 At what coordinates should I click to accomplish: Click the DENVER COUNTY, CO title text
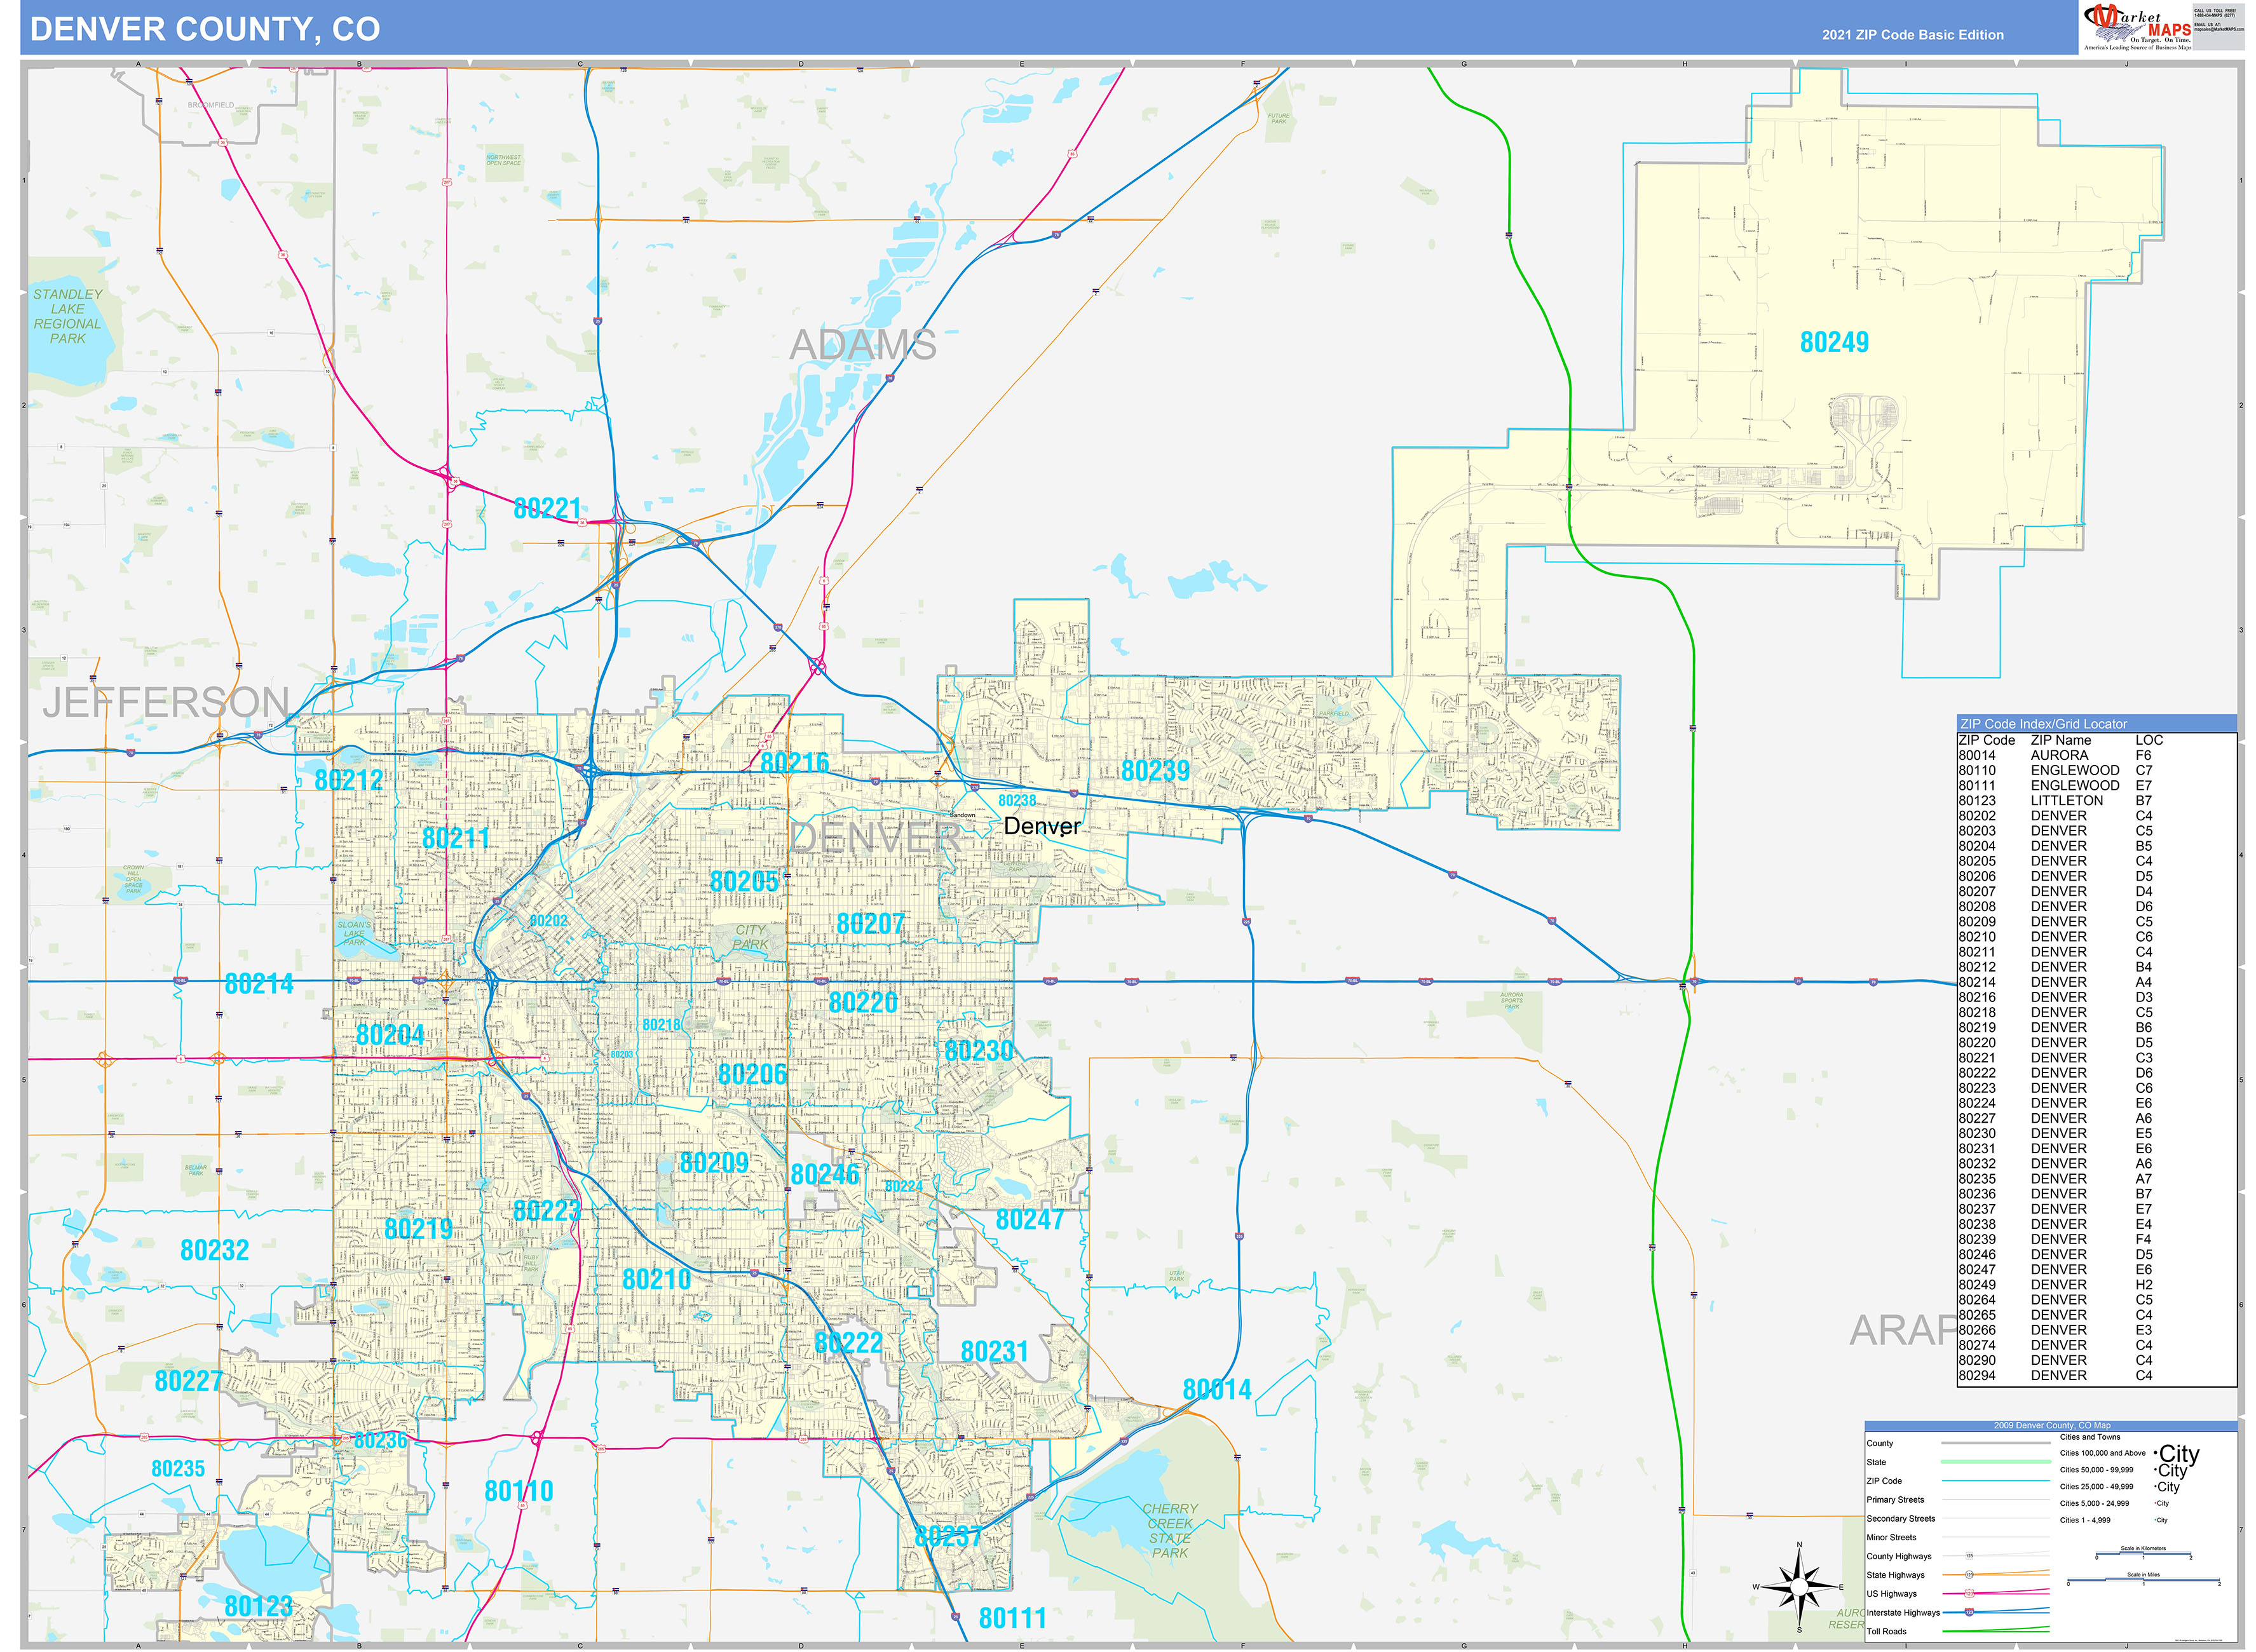[x=205, y=29]
